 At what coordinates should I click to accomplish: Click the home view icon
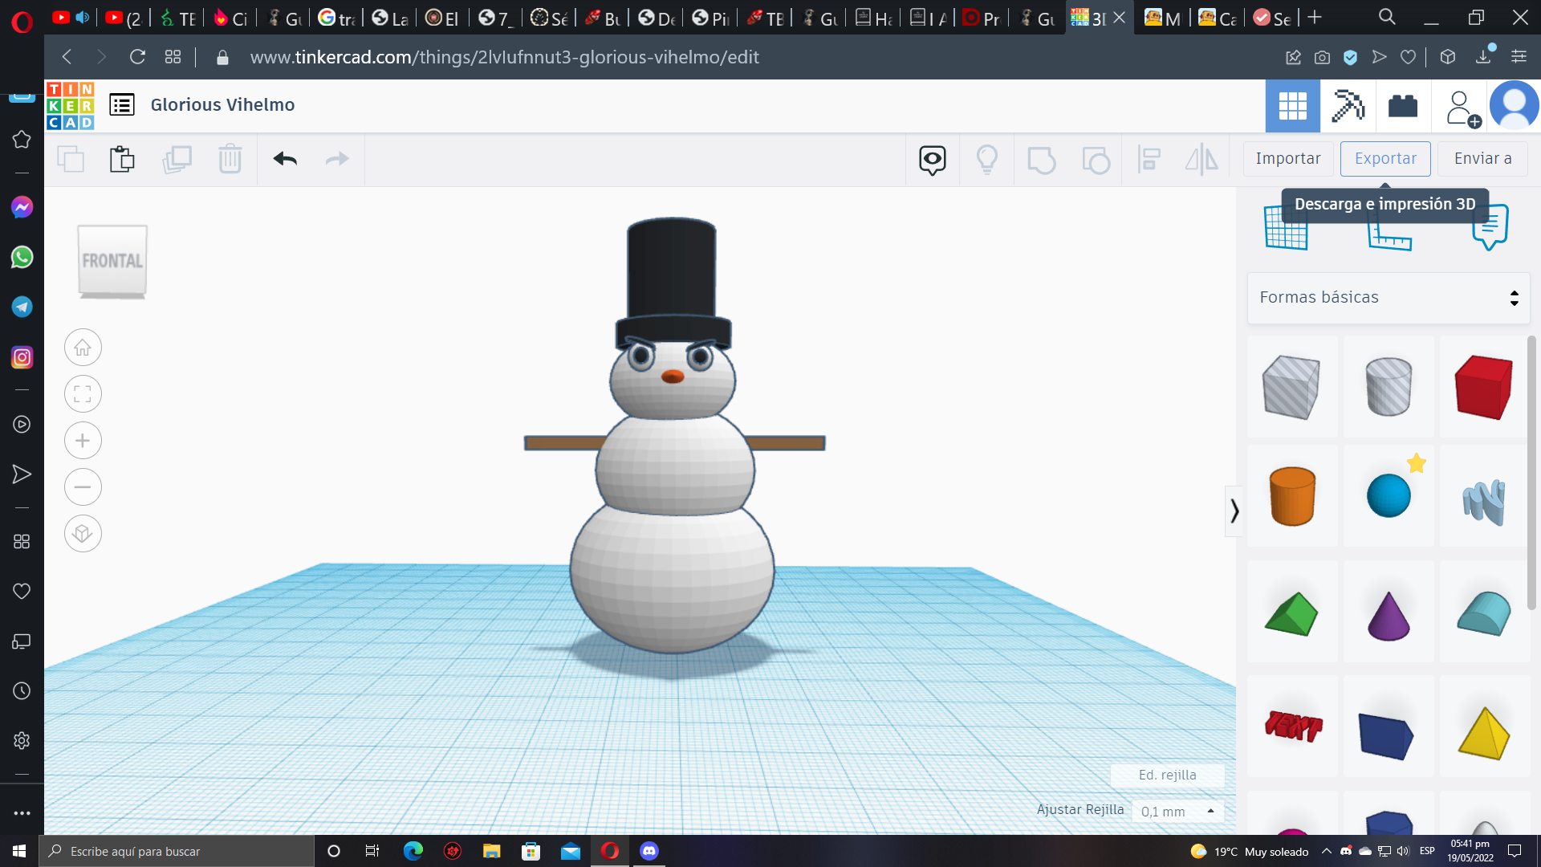[x=83, y=348]
